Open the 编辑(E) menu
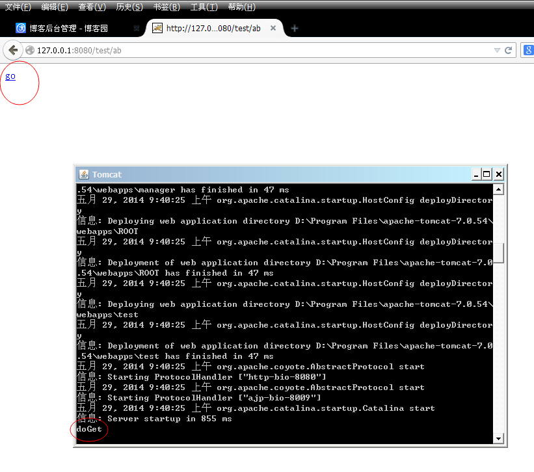 (x=55, y=7)
